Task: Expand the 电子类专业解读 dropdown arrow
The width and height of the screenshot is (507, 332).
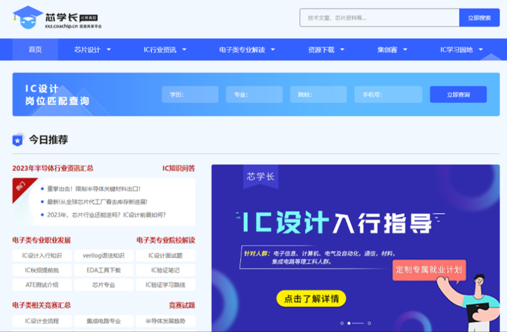Action: 272,49
